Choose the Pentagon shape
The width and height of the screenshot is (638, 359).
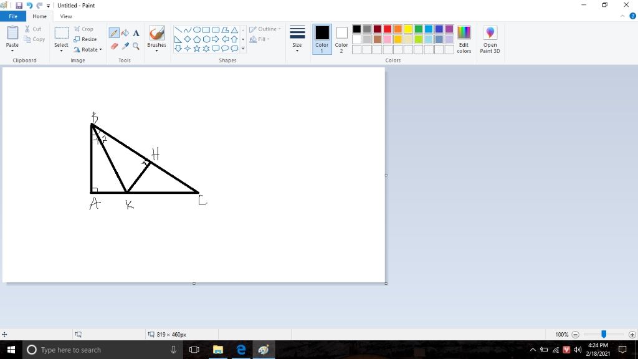coord(197,39)
